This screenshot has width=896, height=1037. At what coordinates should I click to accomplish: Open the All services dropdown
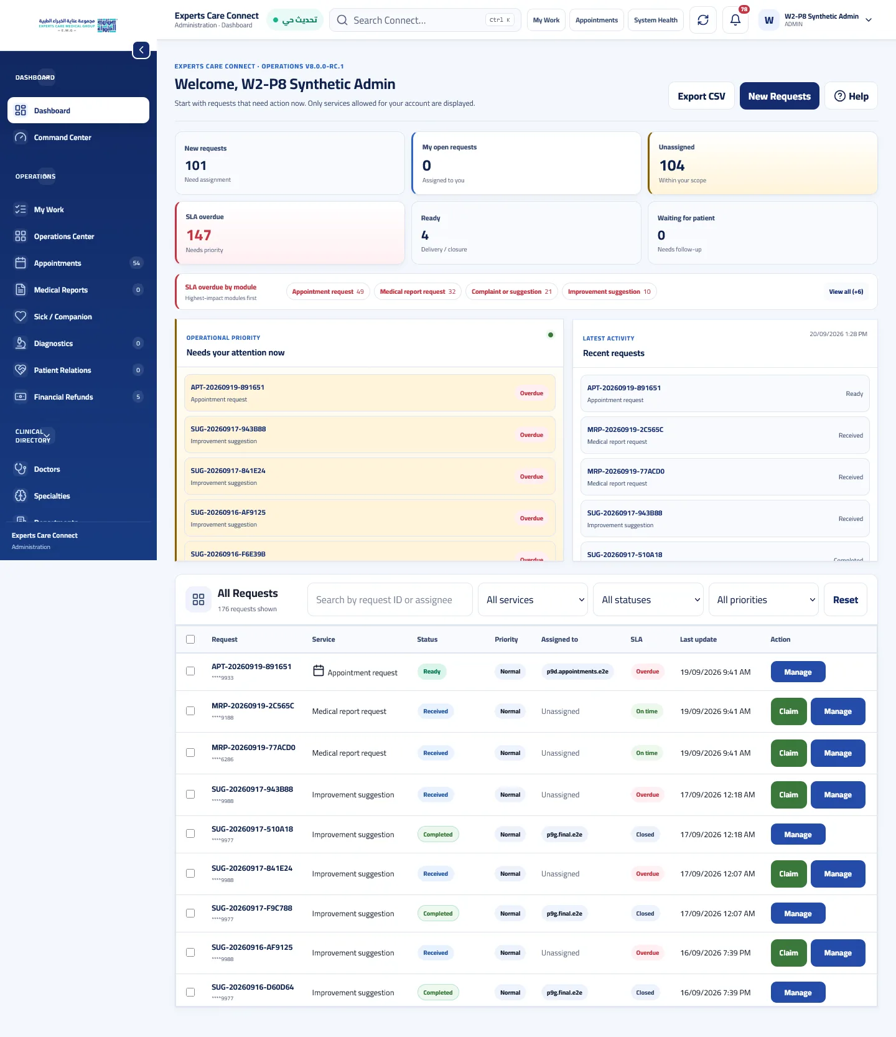[533, 599]
